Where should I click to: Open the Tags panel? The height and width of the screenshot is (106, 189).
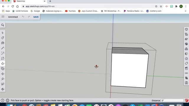pyautogui.click(x=186, y=63)
